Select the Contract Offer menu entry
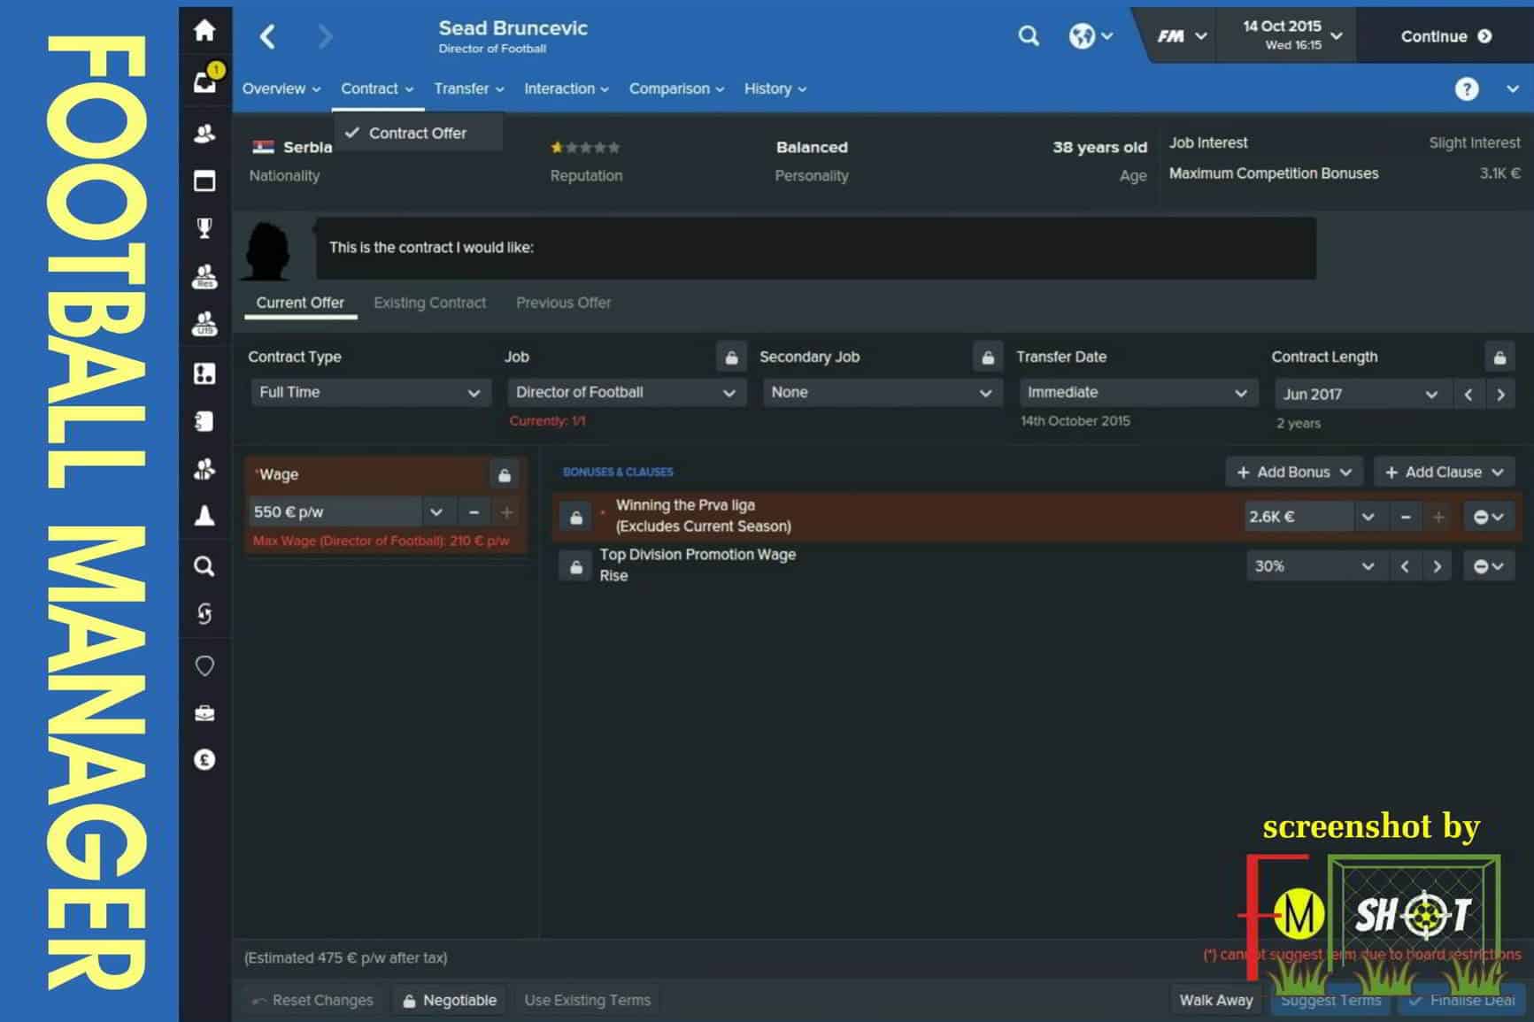The height and width of the screenshot is (1022, 1534). pyautogui.click(x=418, y=134)
